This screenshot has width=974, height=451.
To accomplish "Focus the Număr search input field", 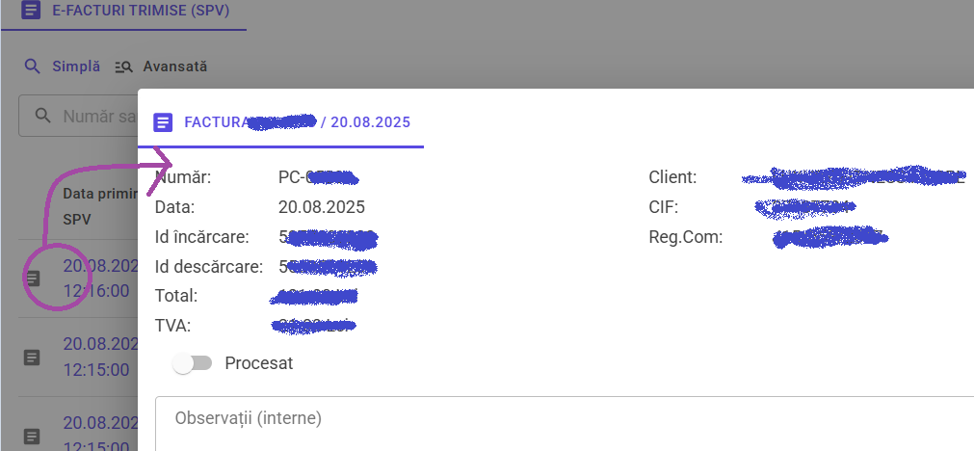I will 79,116.
